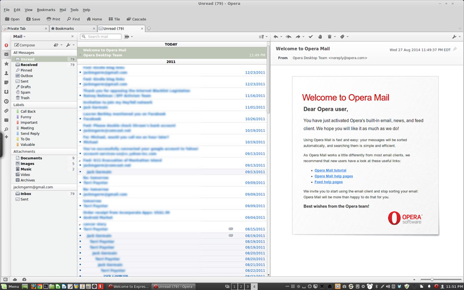The image size is (464, 290).
Task: Open the Windows panel icon
Action: click(6, 120)
